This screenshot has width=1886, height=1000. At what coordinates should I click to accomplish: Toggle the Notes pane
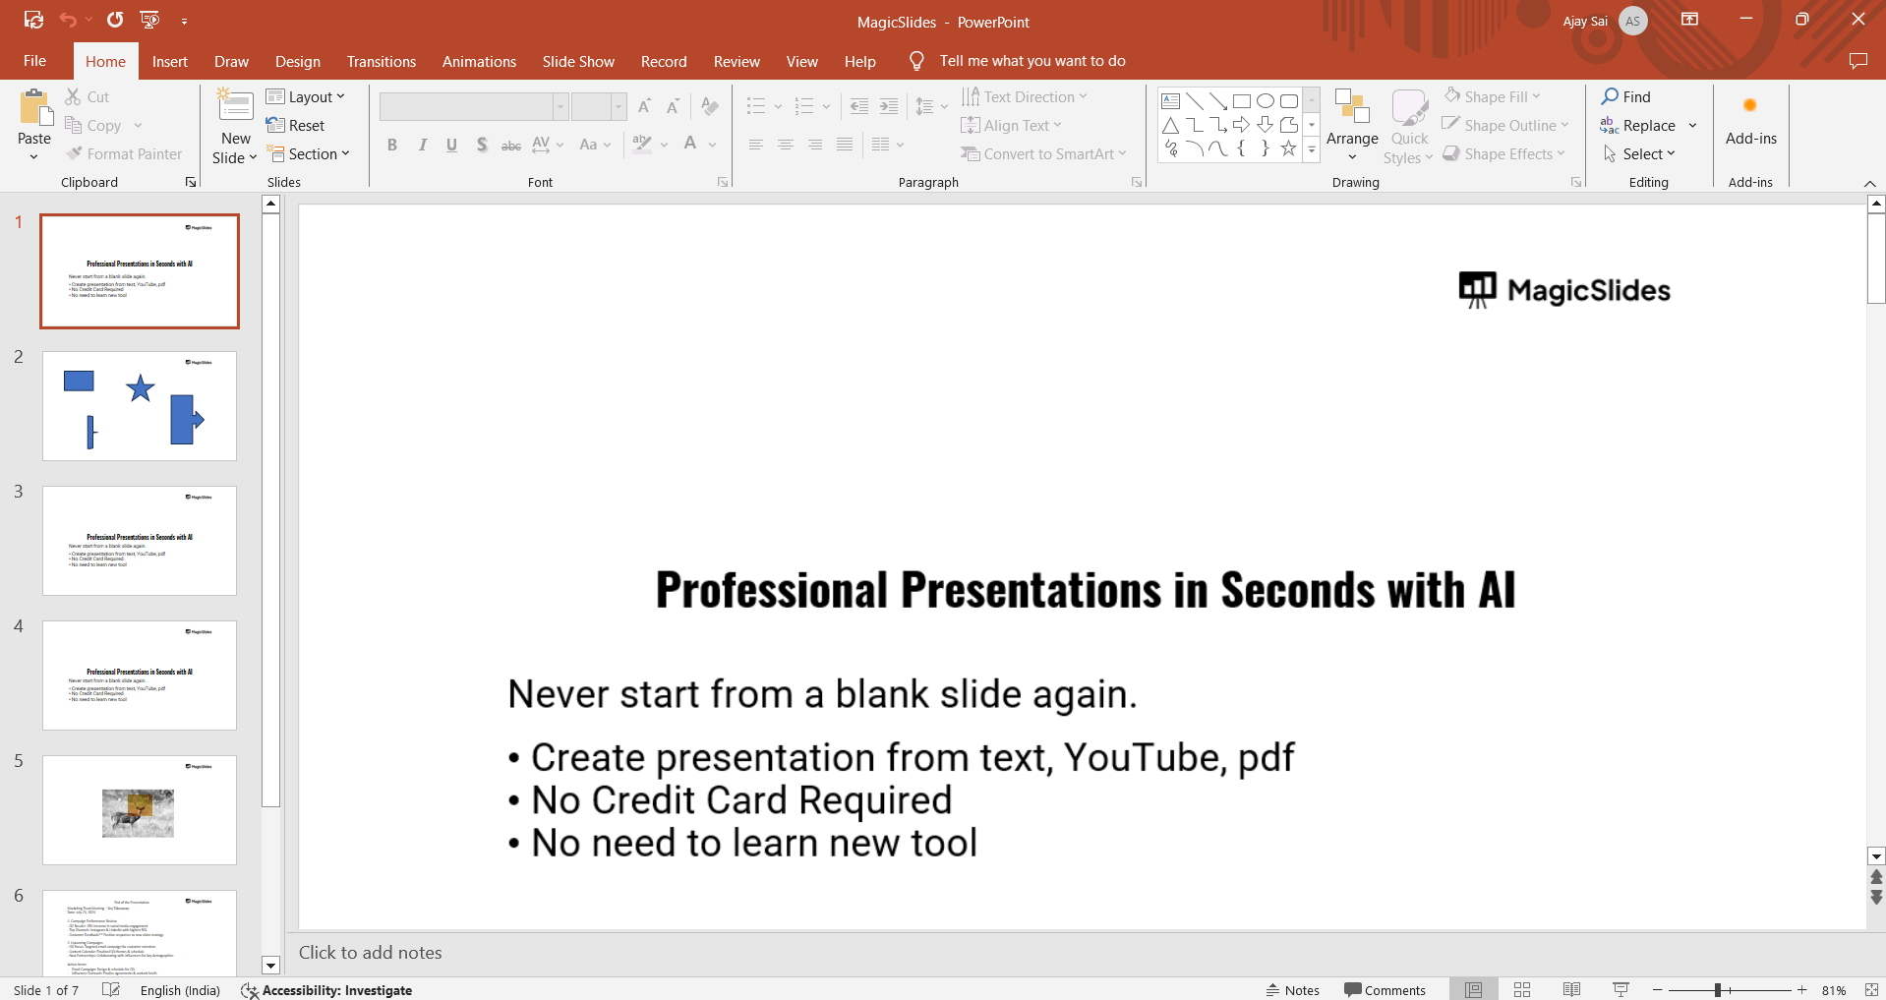1292,990
